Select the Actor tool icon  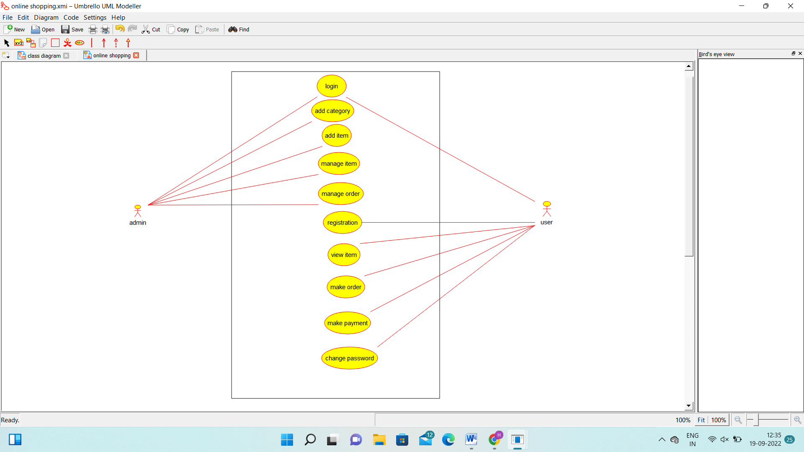(x=67, y=43)
